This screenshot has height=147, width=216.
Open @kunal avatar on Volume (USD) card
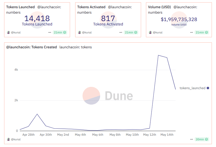coord(150,32)
